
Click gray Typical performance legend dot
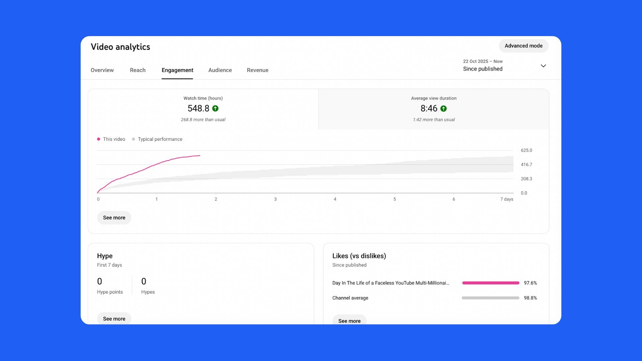(x=133, y=139)
